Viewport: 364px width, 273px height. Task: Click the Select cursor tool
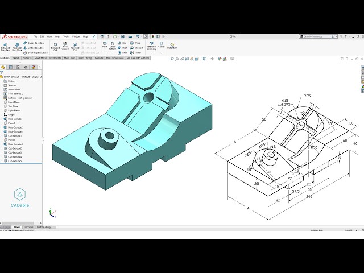(146, 36)
